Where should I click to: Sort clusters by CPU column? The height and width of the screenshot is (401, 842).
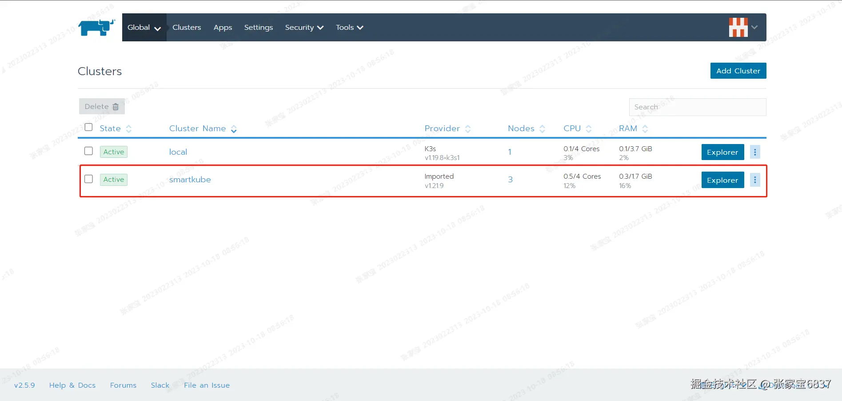(577, 128)
